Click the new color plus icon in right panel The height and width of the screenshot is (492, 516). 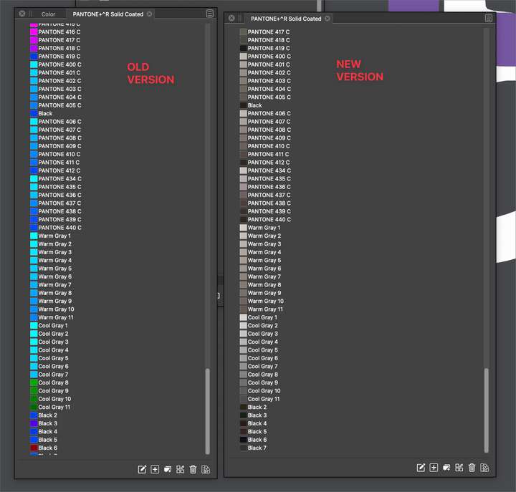(434, 468)
